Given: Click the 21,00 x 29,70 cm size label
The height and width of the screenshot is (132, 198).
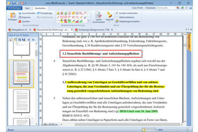Looking at the screenshot, I should [x=49, y=125].
